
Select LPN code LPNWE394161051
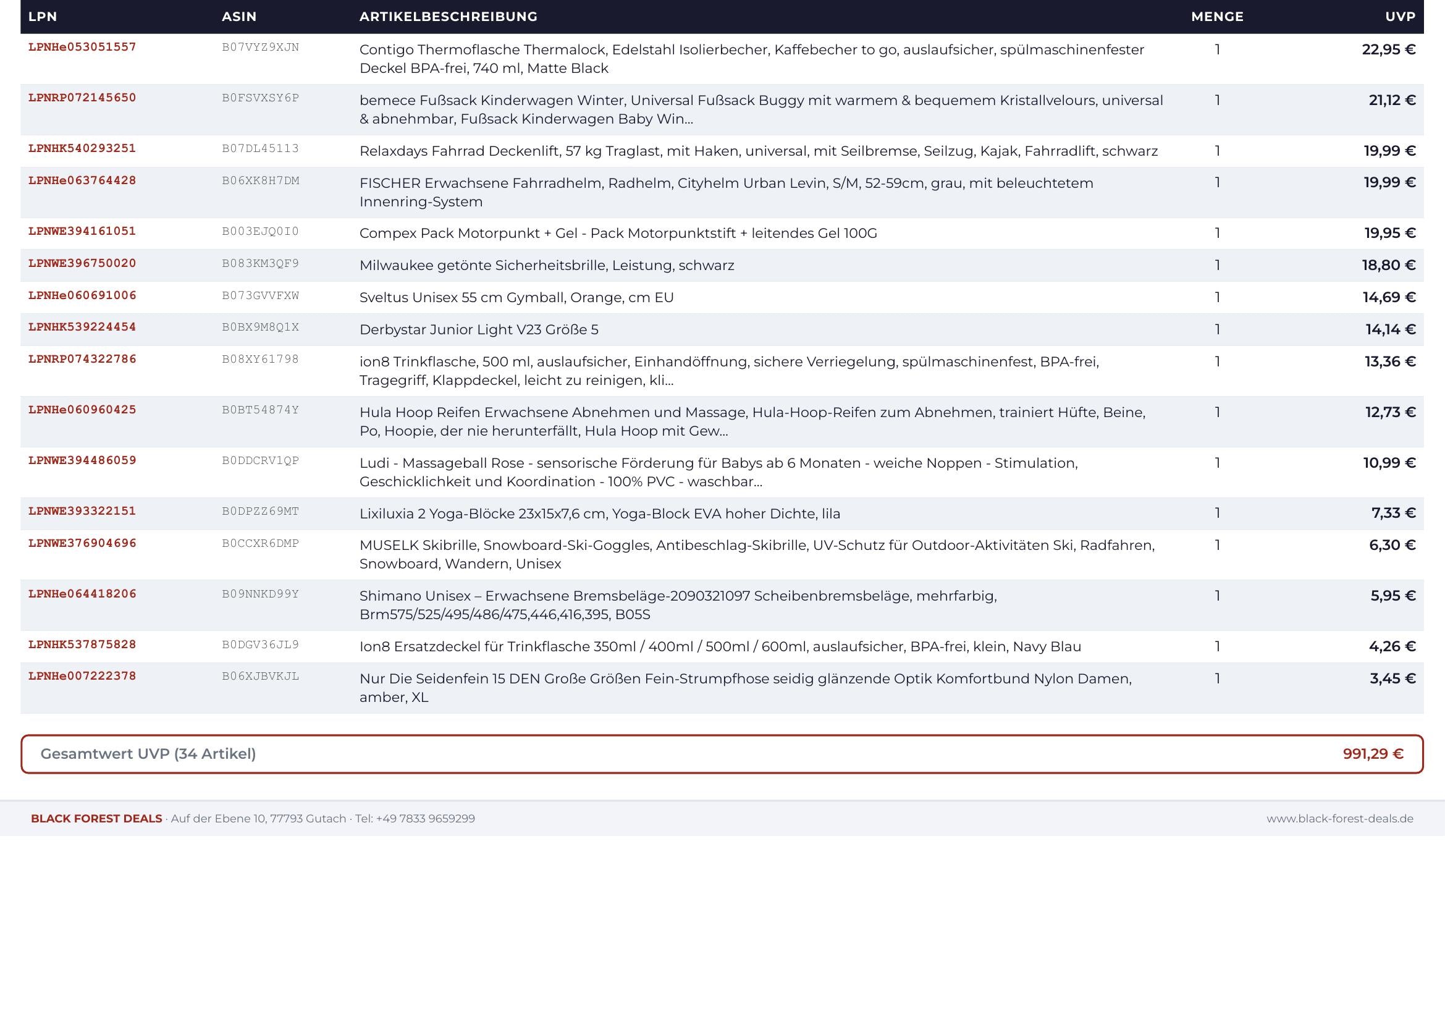pos(82,231)
